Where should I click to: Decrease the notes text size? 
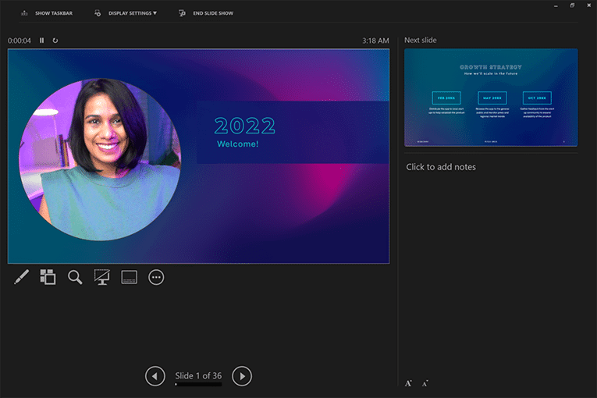click(x=425, y=383)
